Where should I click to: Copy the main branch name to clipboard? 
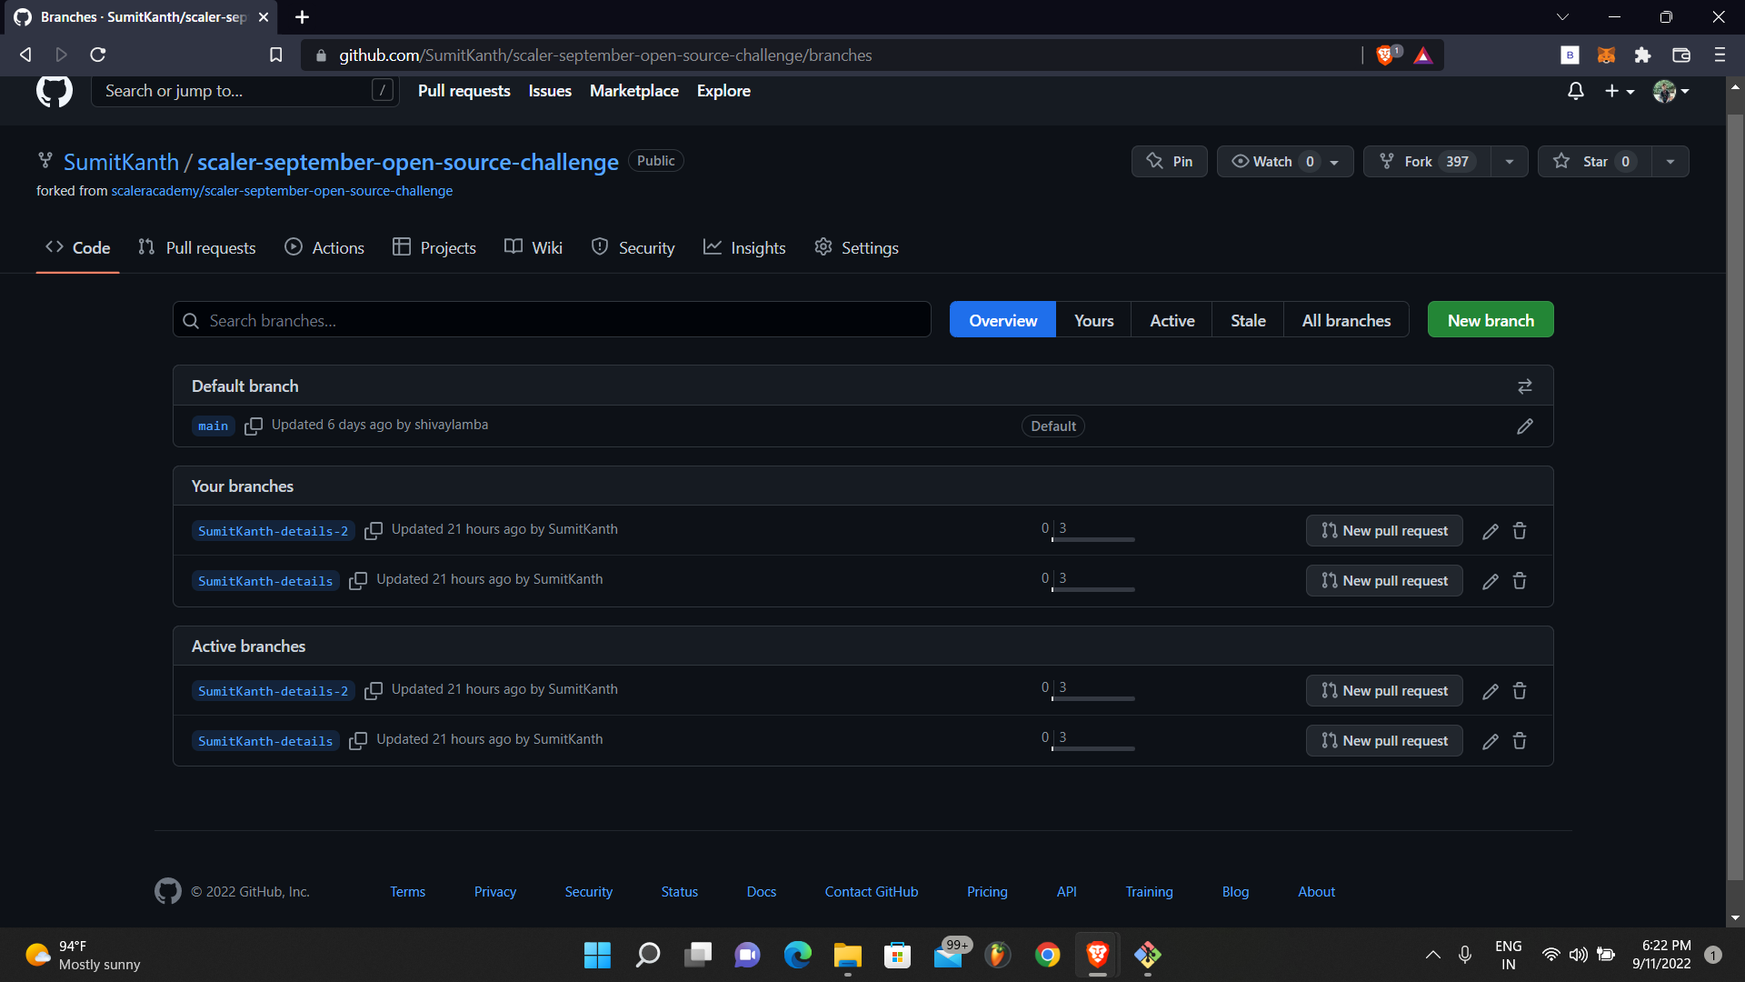(x=254, y=426)
